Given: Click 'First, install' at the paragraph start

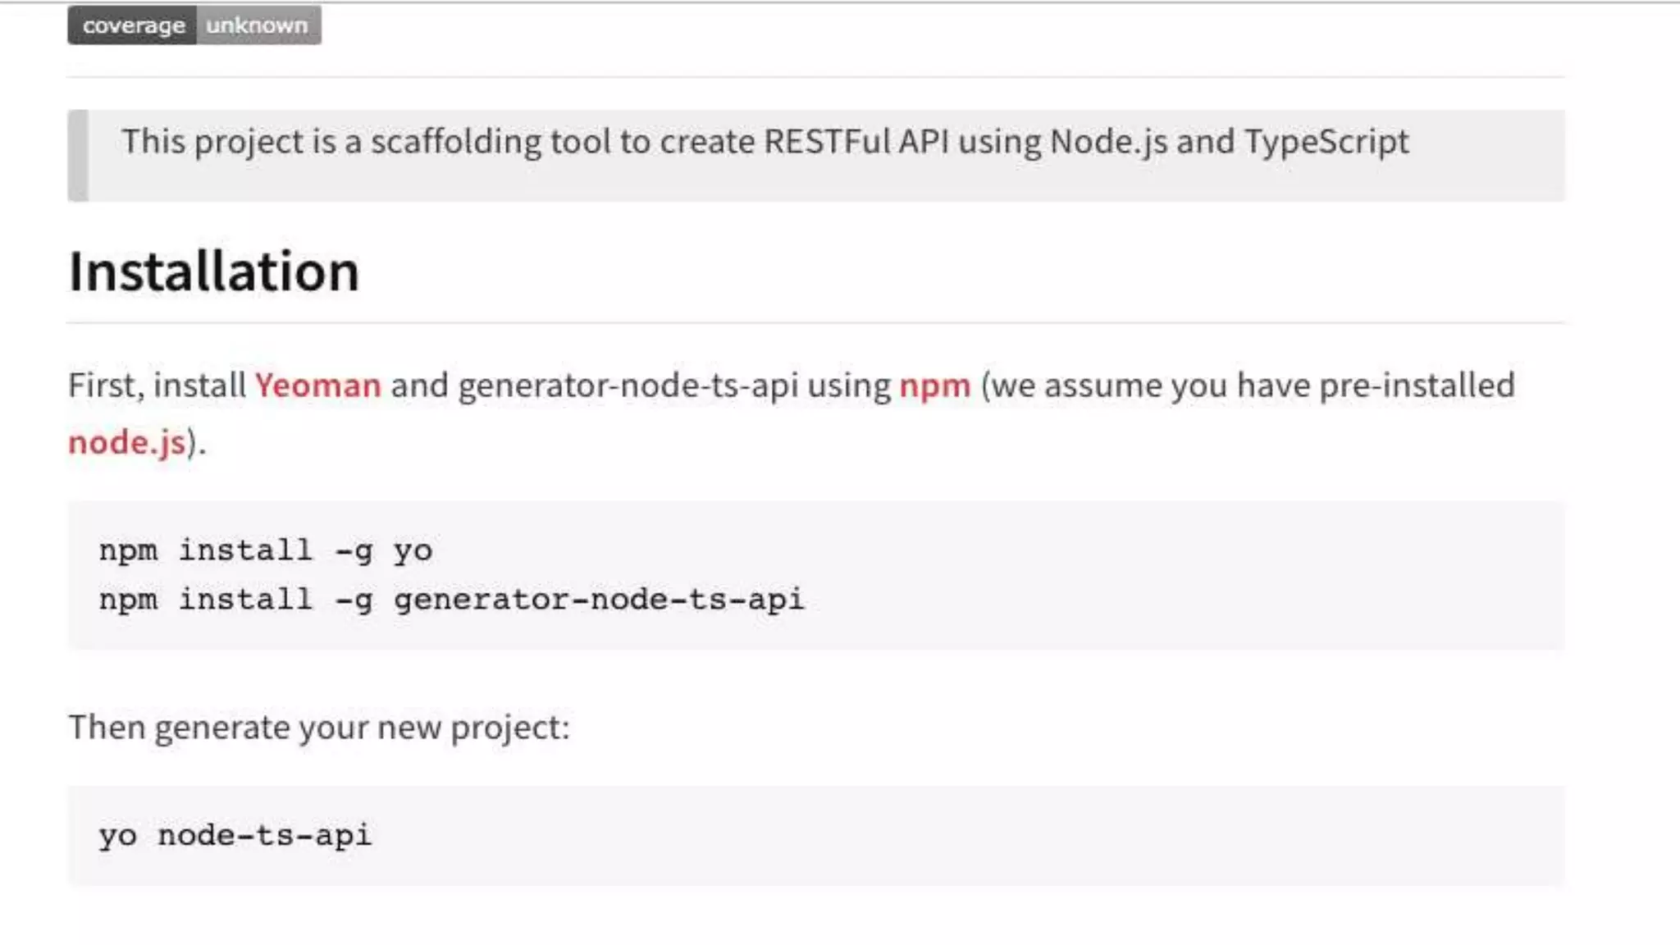Looking at the screenshot, I should click(x=157, y=386).
